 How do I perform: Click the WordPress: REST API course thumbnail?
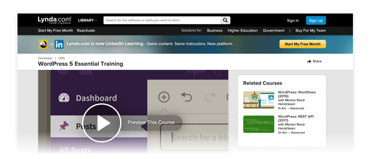pos(259,124)
